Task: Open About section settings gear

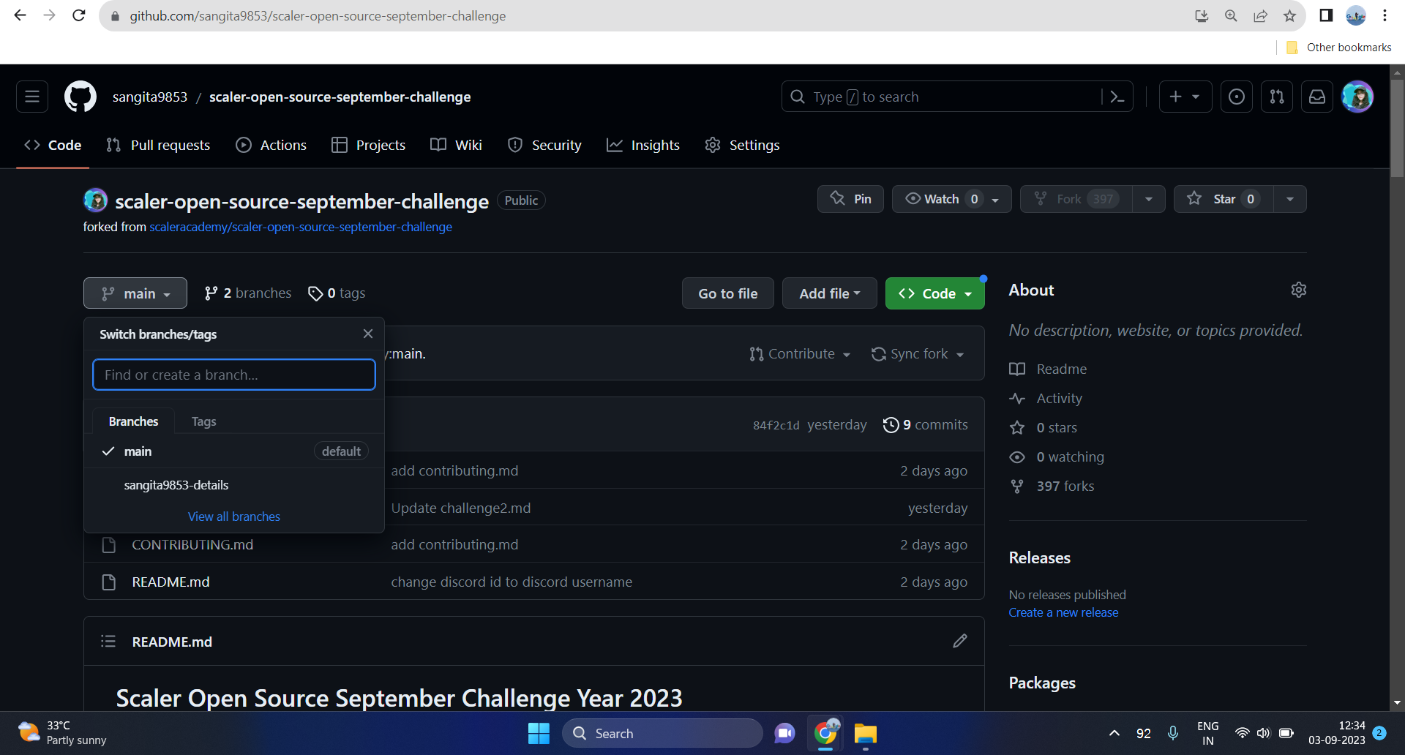Action: 1298,289
